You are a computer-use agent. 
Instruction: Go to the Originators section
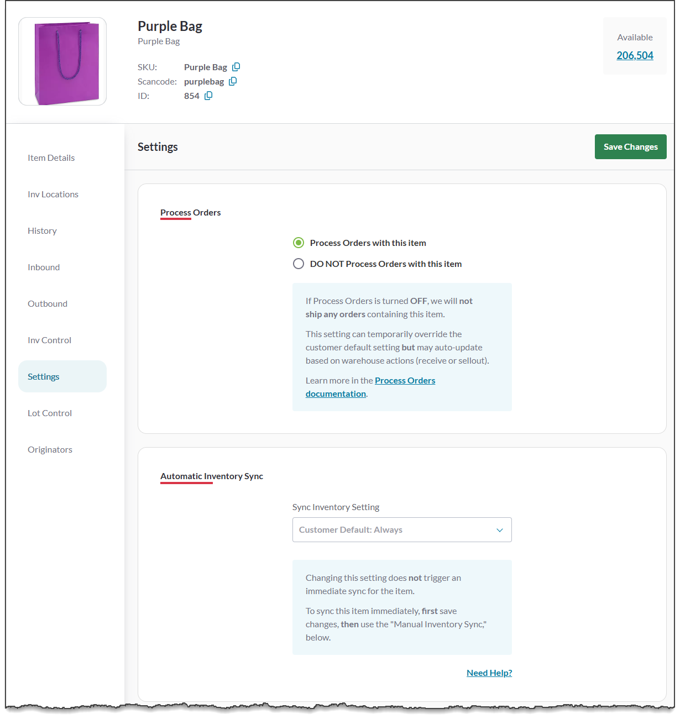[x=50, y=449]
